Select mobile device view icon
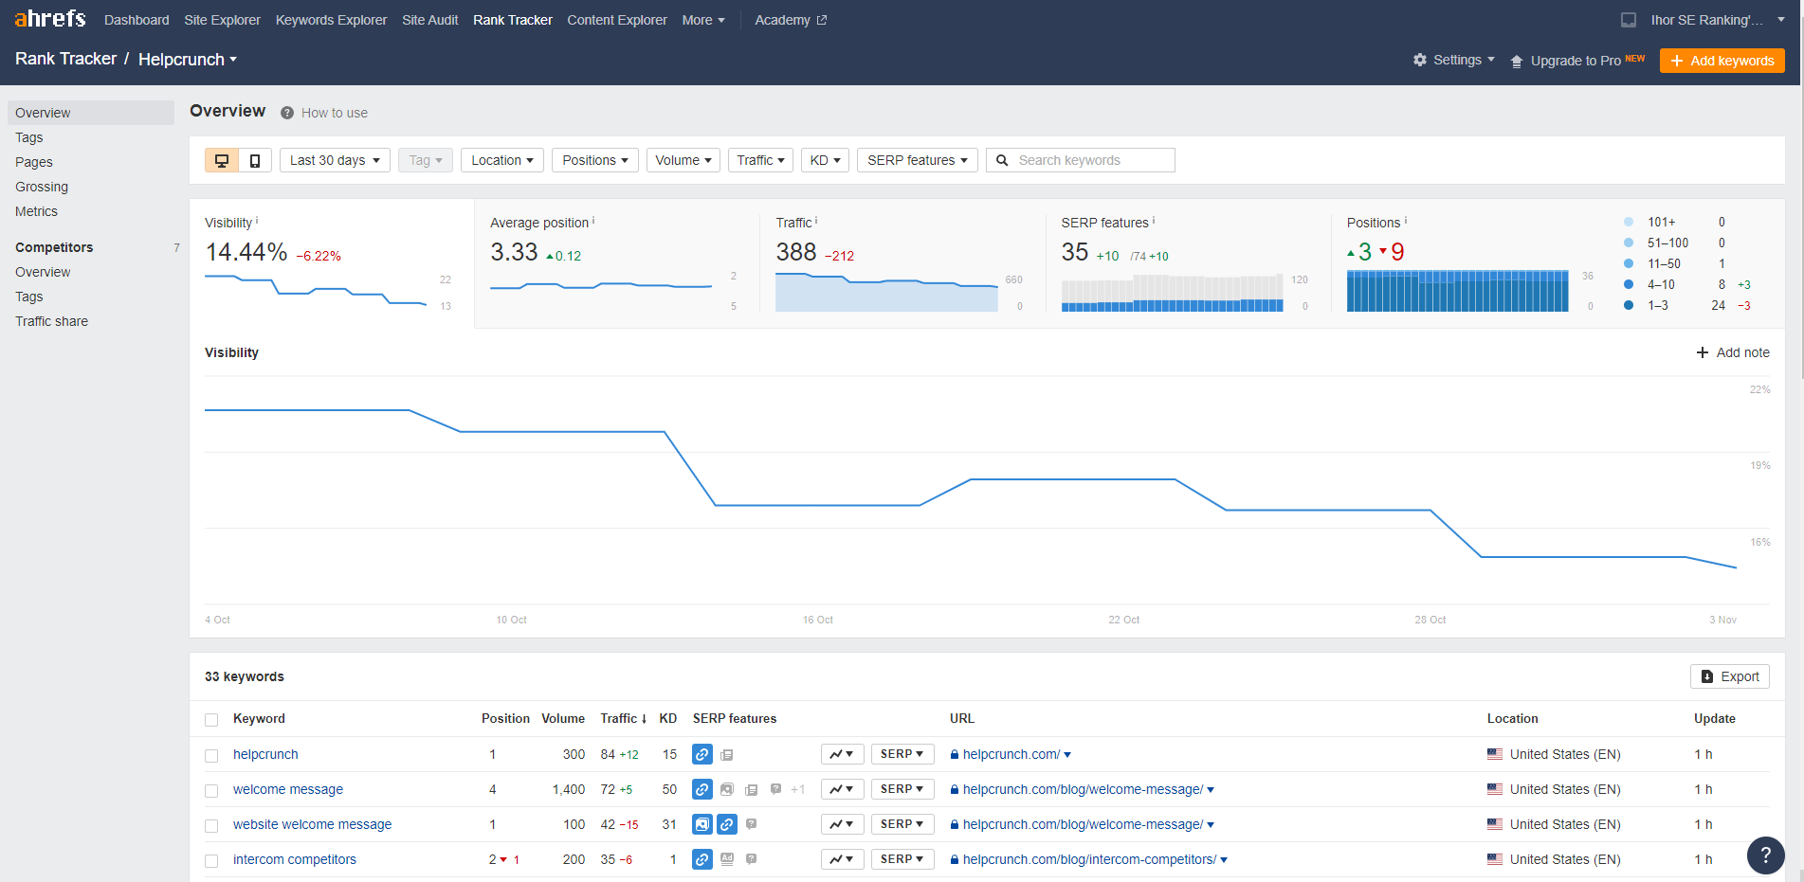 (255, 160)
